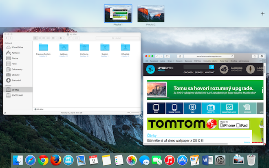
Task: Switch Finder to column view
Action: tap(44, 38)
